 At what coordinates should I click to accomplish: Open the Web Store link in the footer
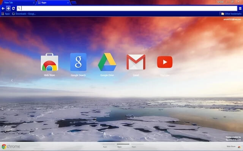pyautogui.click(x=234, y=146)
